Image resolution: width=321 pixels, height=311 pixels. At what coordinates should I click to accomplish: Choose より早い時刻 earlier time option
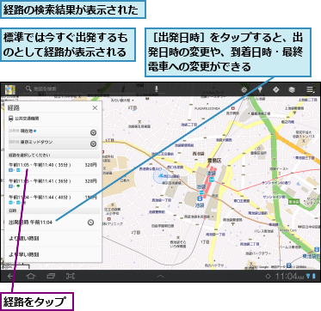point(53,254)
